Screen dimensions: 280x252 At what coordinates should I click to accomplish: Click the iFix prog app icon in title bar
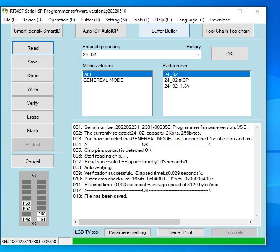5,11
